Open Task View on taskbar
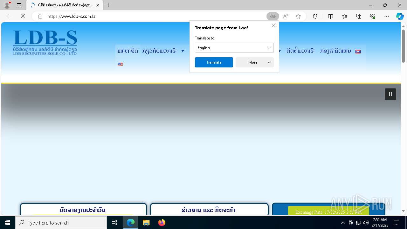 114,223
